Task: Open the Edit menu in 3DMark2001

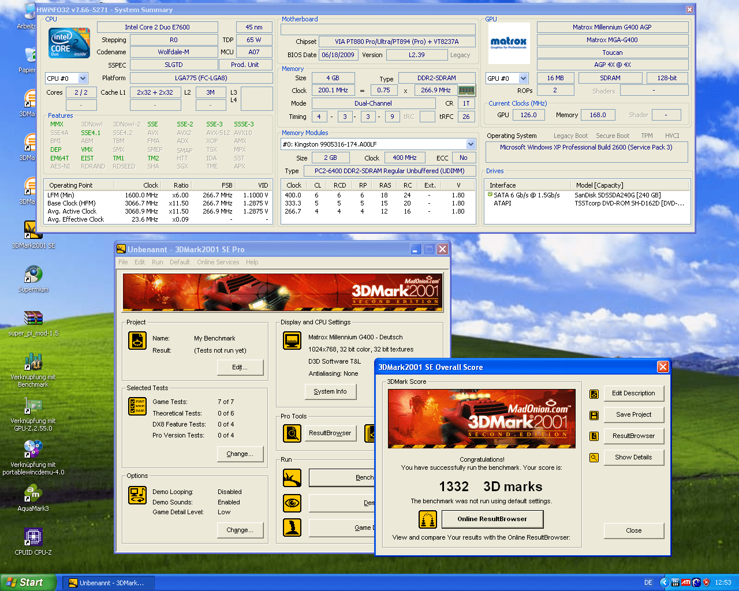Action: (x=140, y=262)
